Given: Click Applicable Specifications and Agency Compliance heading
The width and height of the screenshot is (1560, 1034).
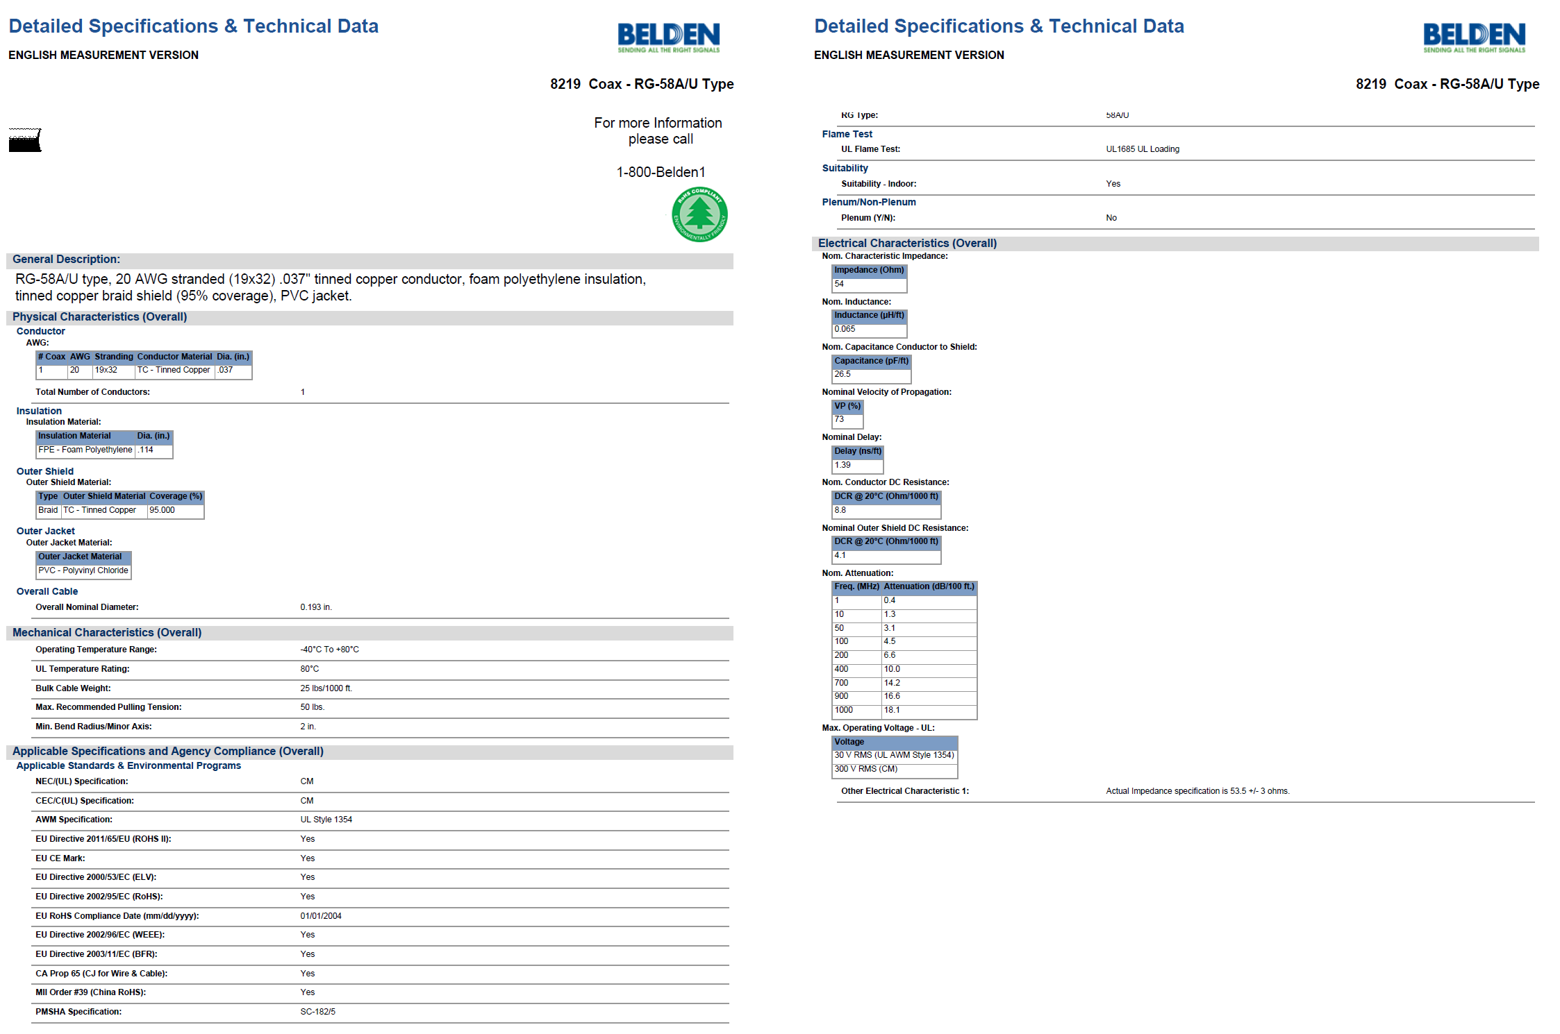Looking at the screenshot, I should (168, 751).
